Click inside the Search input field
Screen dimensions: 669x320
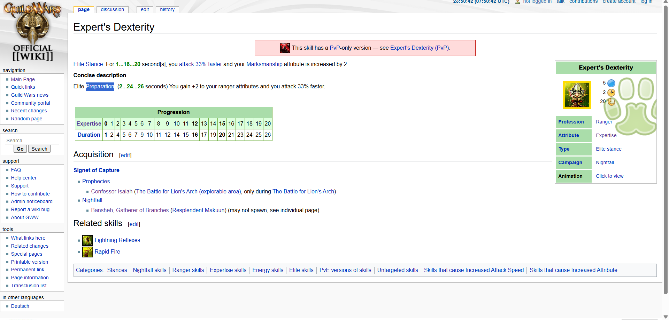pos(32,141)
